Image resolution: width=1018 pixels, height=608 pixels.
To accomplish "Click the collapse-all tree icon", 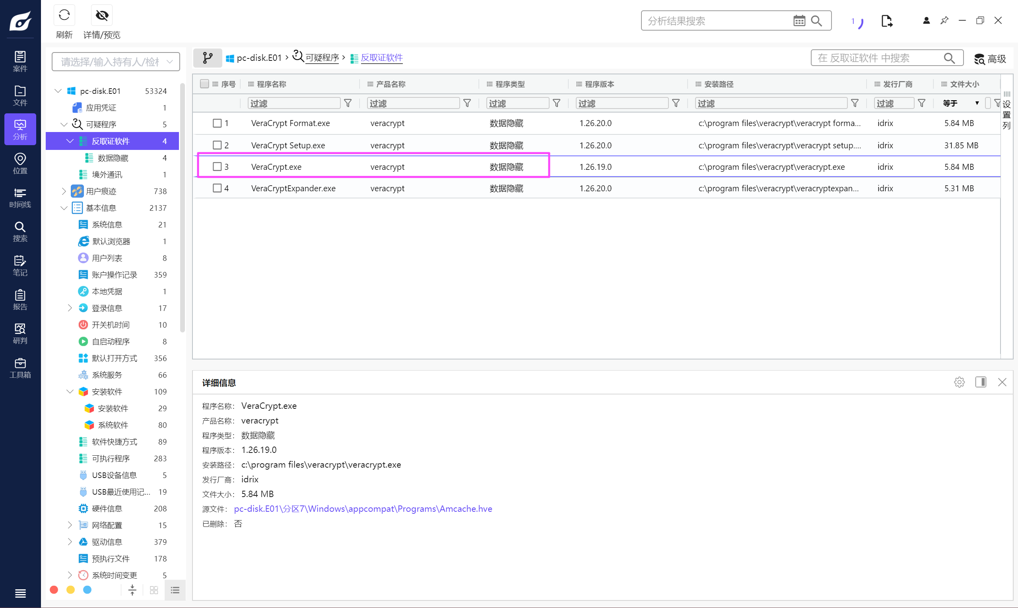I will pyautogui.click(x=132, y=590).
